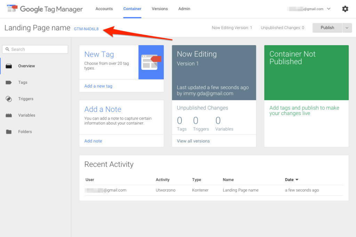Viewport: 356px width, 237px height.
Task: Click the Tags label icon in sidebar
Action: 9,82
